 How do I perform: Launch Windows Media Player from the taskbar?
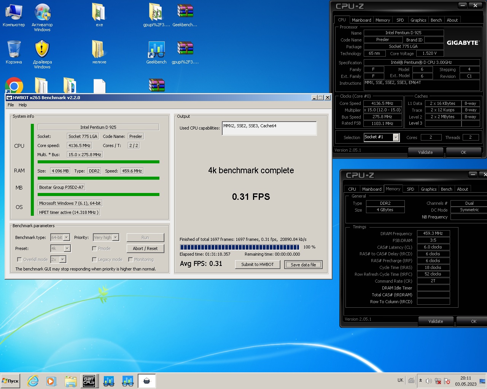pyautogui.click(x=51, y=381)
